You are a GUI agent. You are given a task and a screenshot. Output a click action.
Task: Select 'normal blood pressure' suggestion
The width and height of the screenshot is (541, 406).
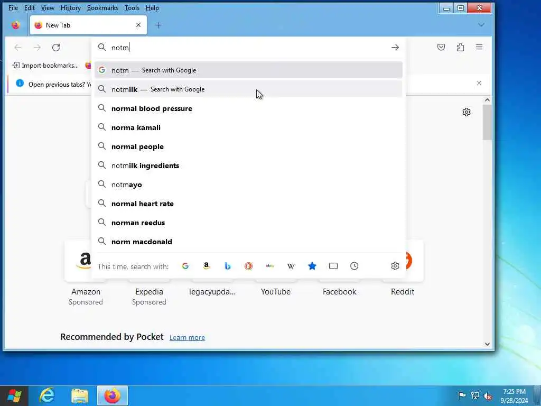click(248, 108)
